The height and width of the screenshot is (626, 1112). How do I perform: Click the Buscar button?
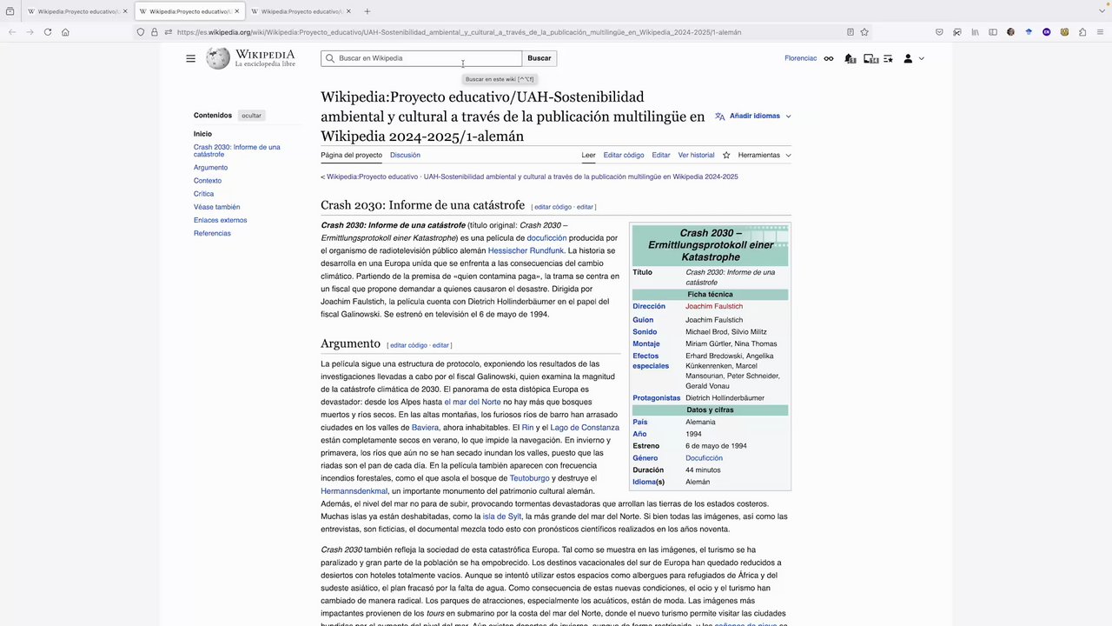[539, 58]
